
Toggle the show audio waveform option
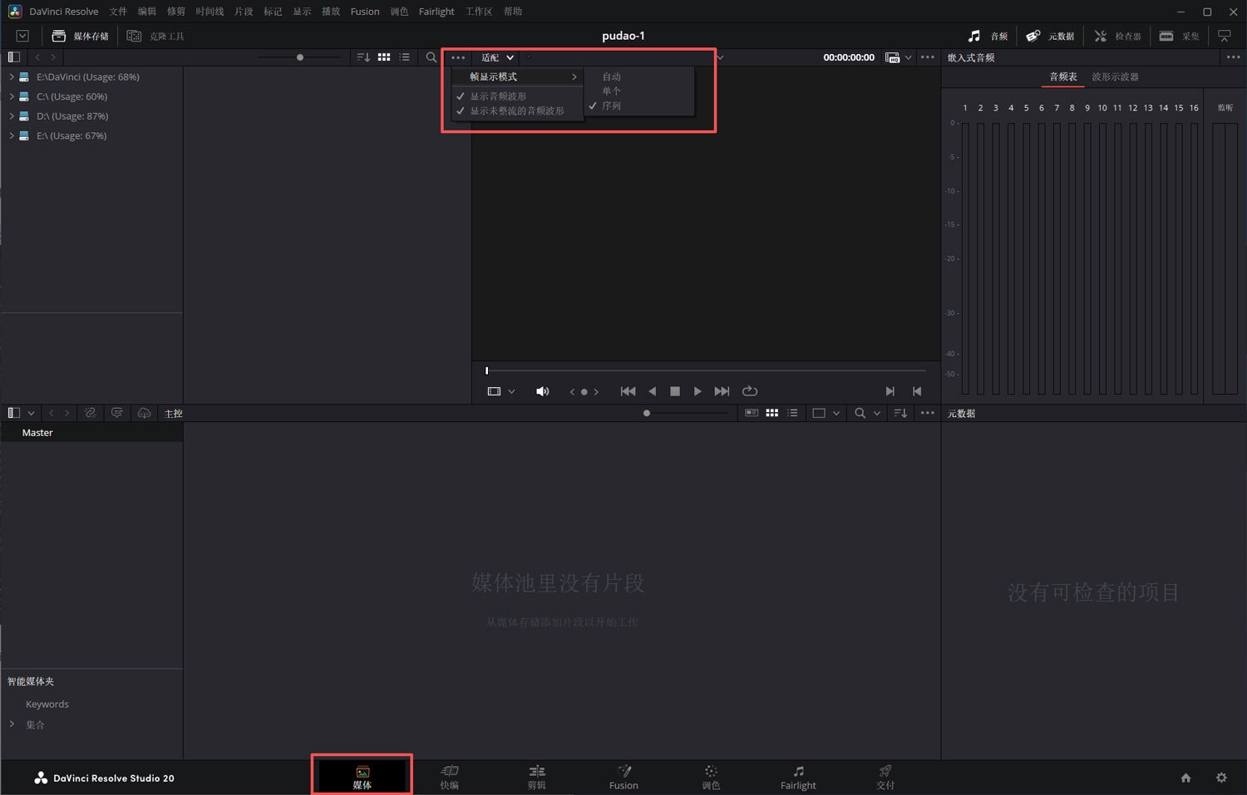(x=498, y=96)
